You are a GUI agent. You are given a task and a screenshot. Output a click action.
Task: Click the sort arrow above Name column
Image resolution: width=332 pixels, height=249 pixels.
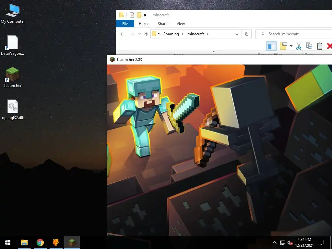[214, 52]
